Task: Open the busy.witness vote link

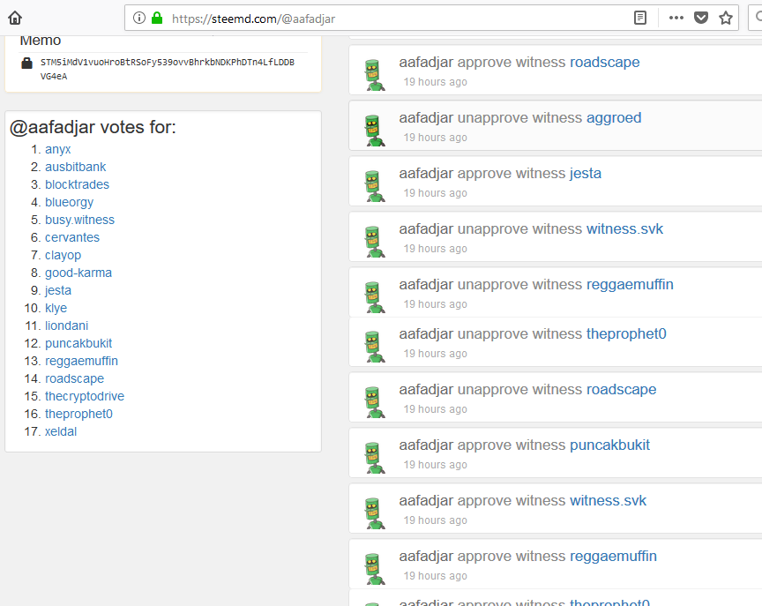Action: (79, 220)
